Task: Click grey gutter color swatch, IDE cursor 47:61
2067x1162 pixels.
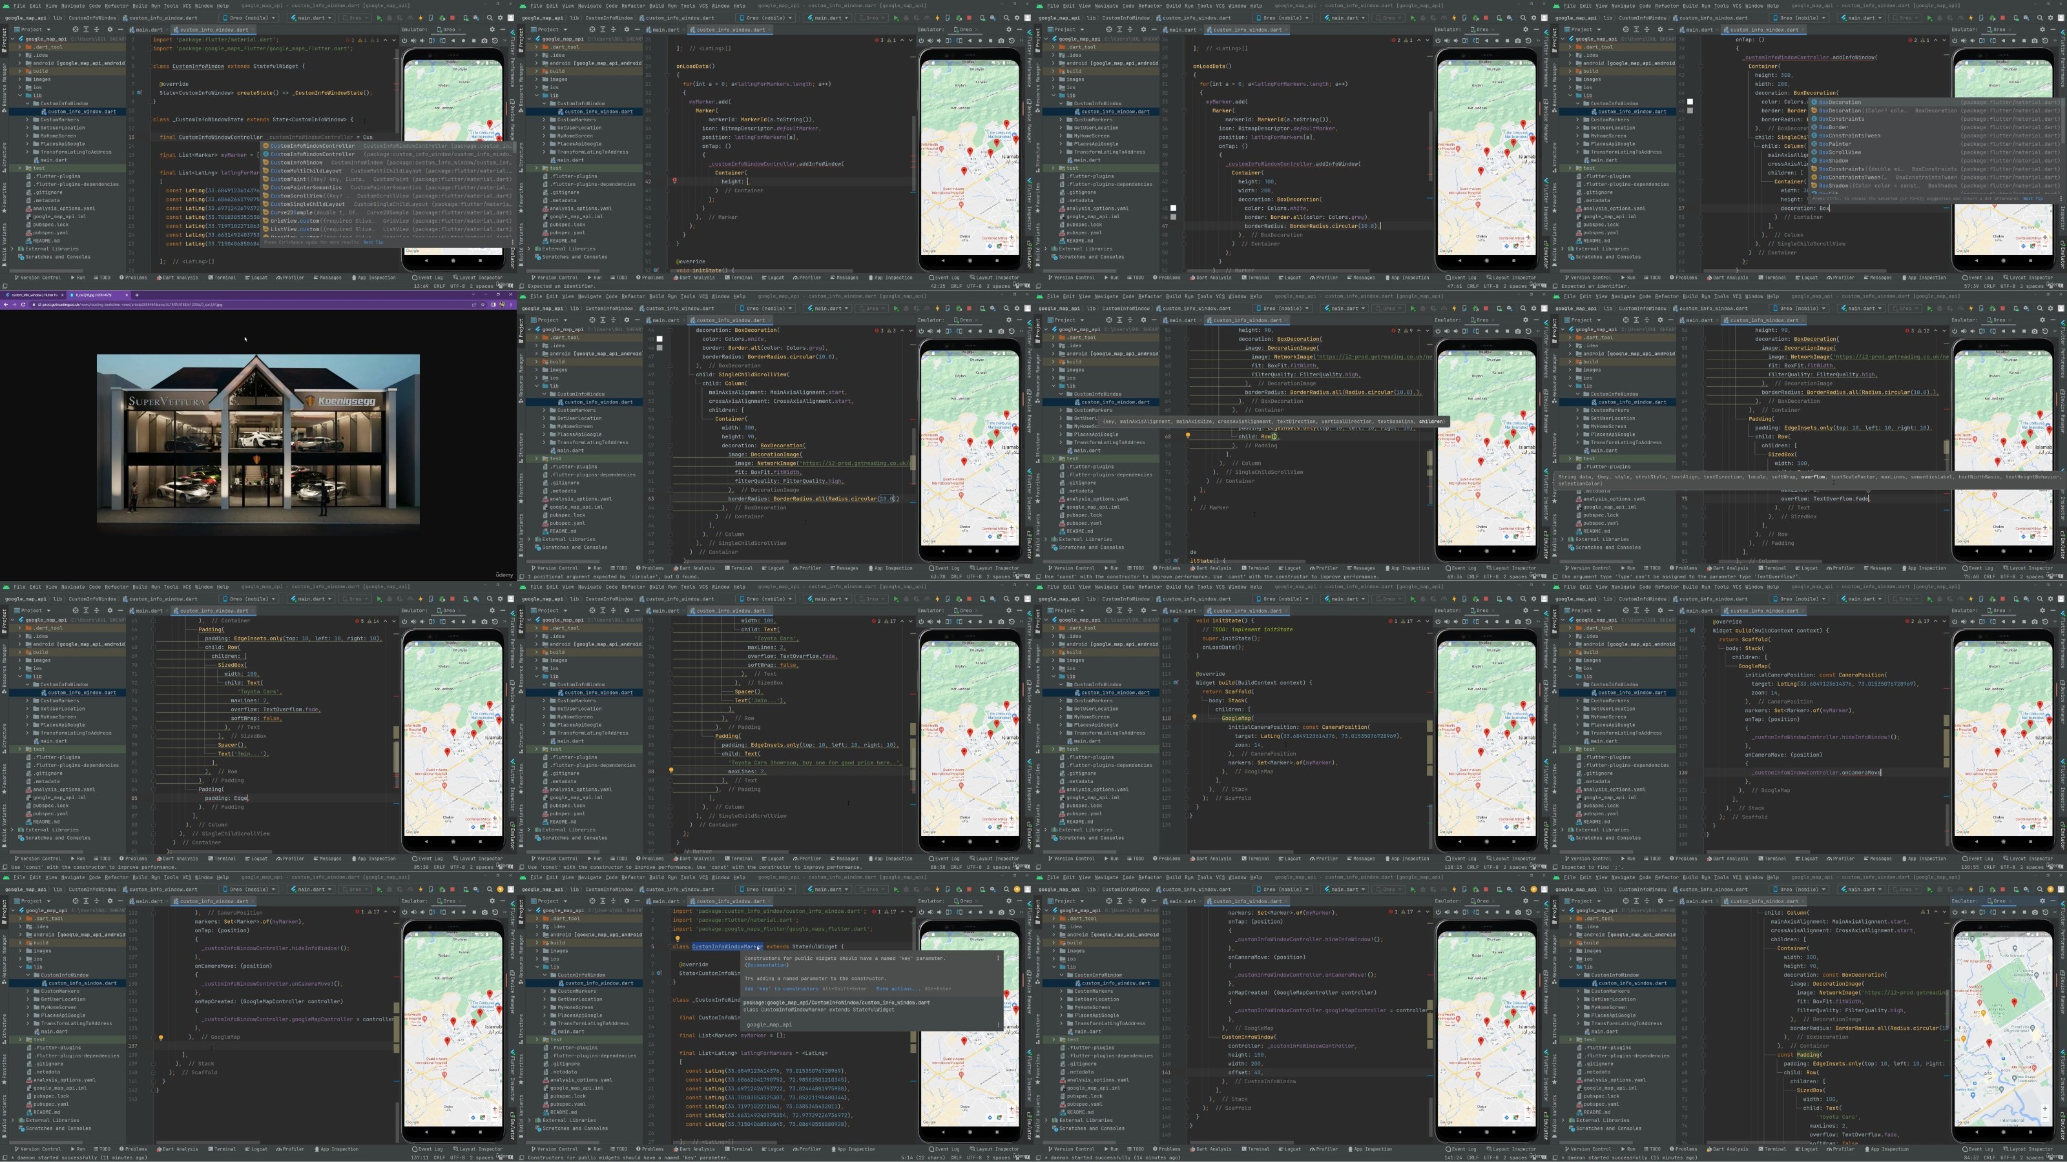Action: (x=1173, y=216)
